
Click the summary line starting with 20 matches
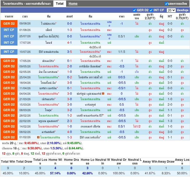pos(42,143)
